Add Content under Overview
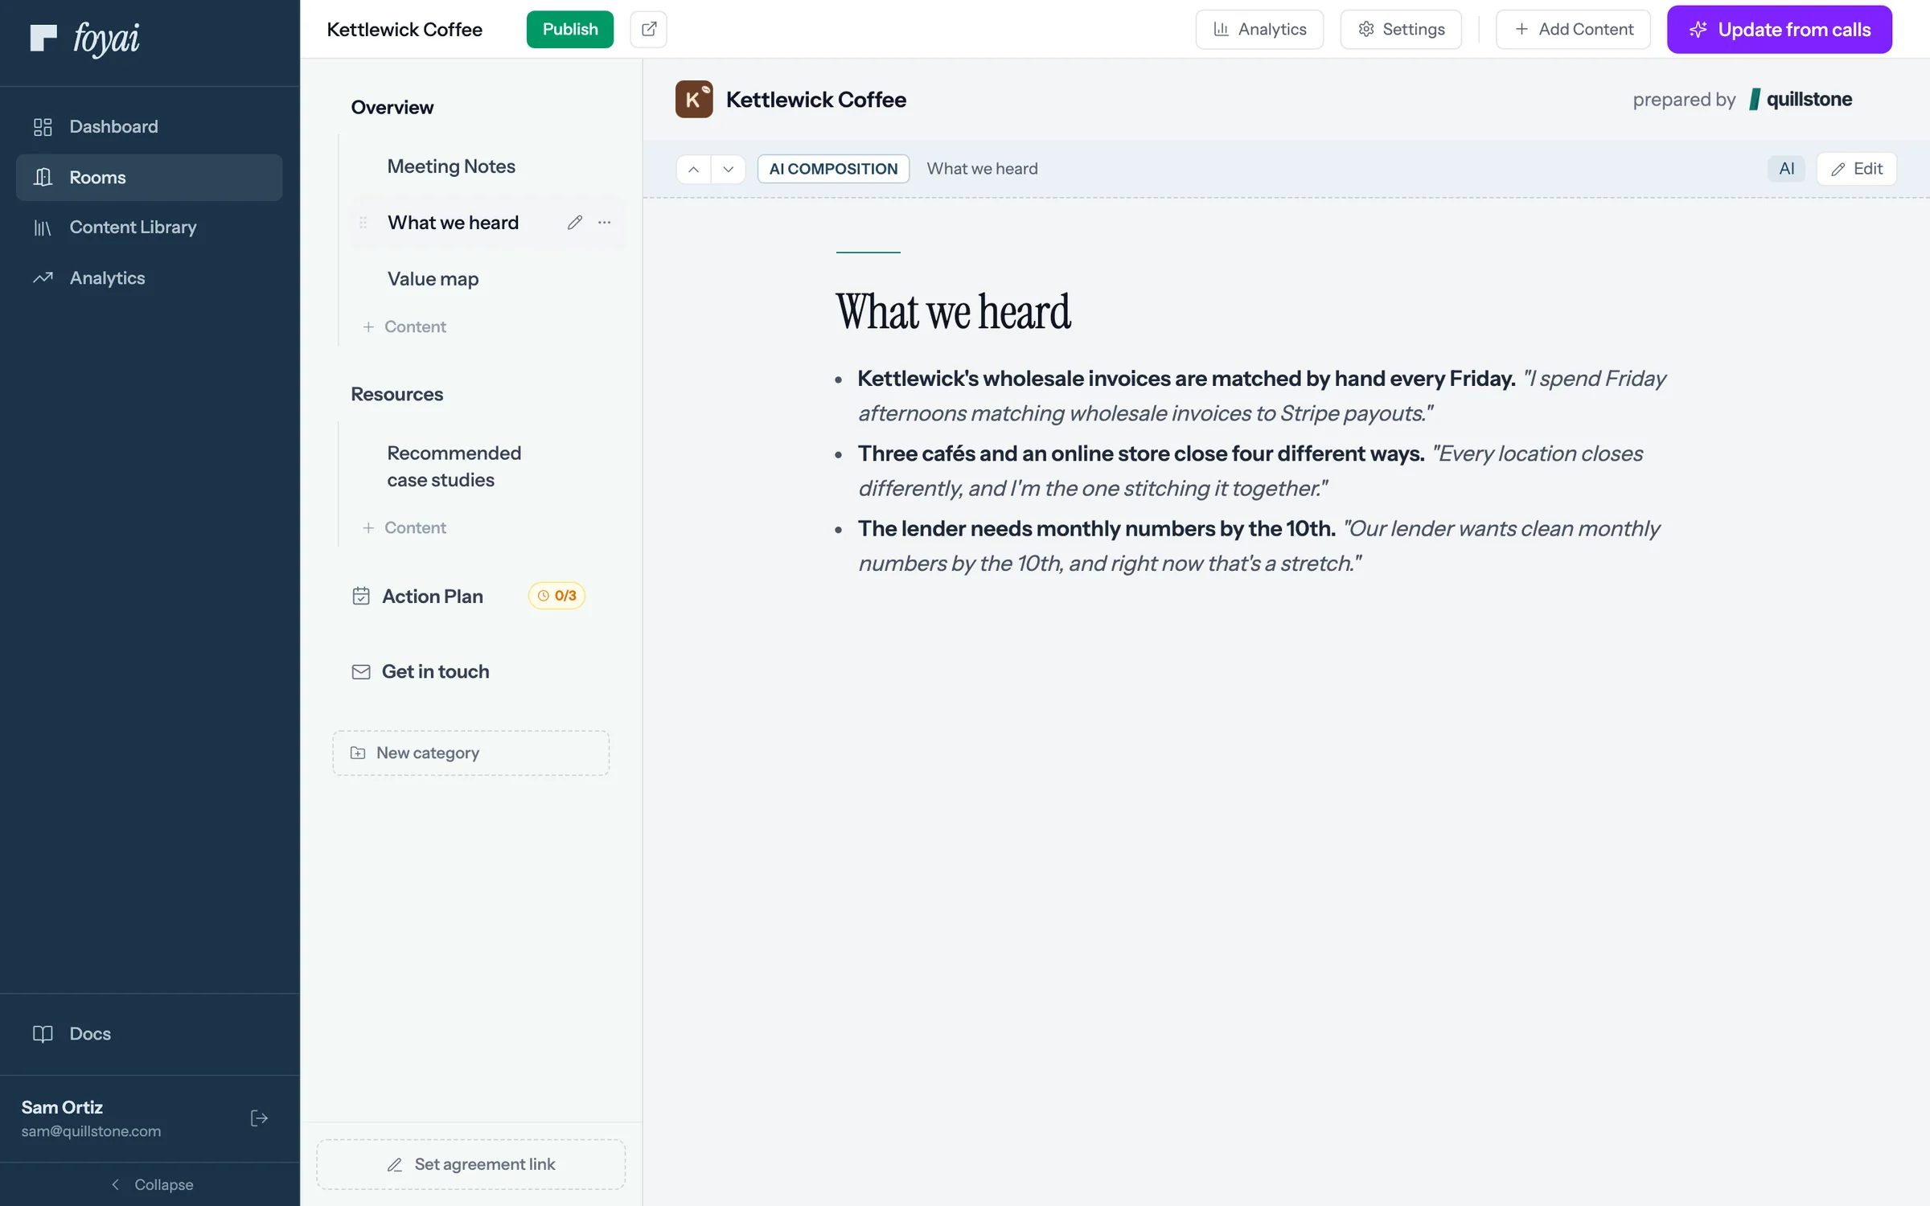 point(404,326)
